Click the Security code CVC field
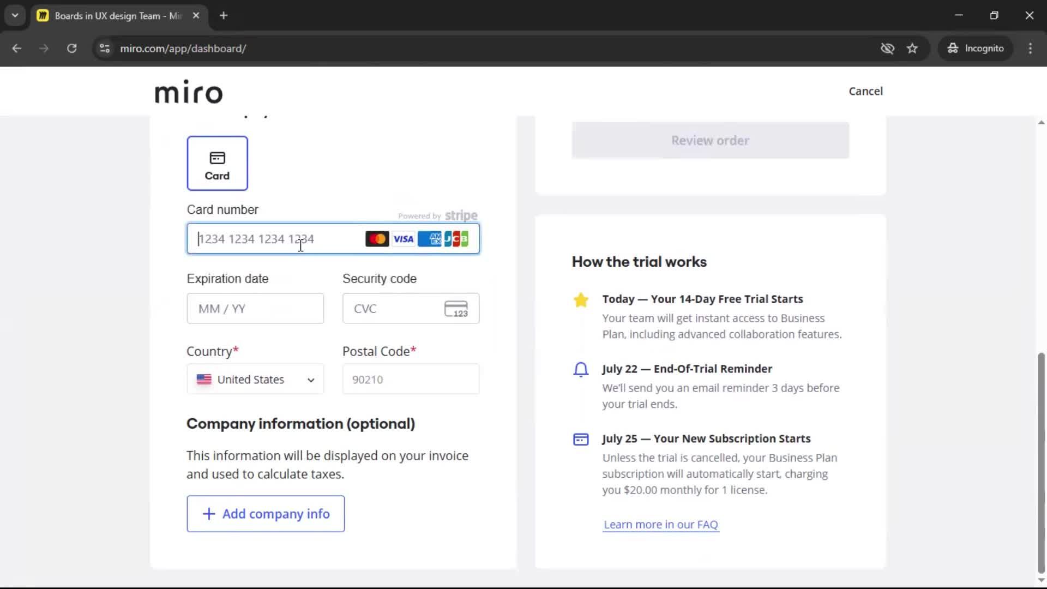1047x589 pixels. (411, 309)
